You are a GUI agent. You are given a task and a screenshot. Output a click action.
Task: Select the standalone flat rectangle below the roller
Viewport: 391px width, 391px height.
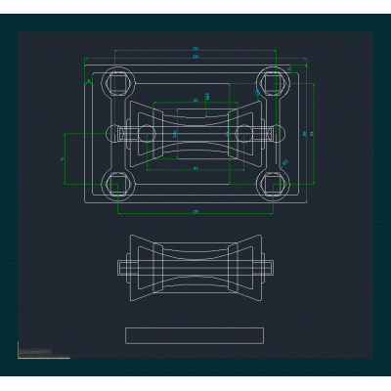[195, 335]
